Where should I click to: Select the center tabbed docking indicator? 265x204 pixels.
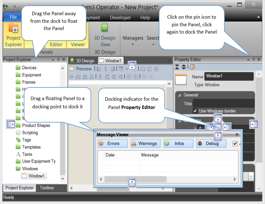[218, 127]
